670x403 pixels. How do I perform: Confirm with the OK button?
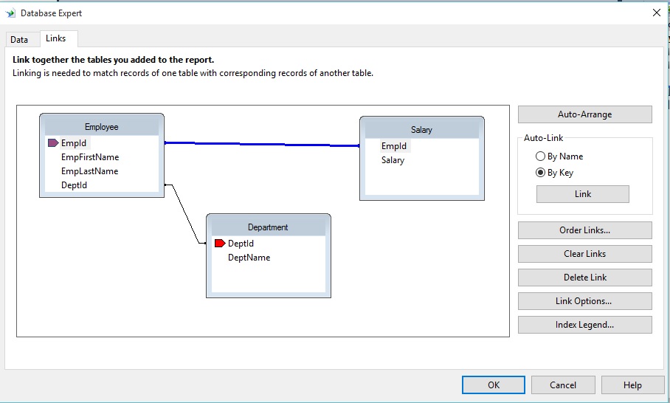click(x=494, y=385)
